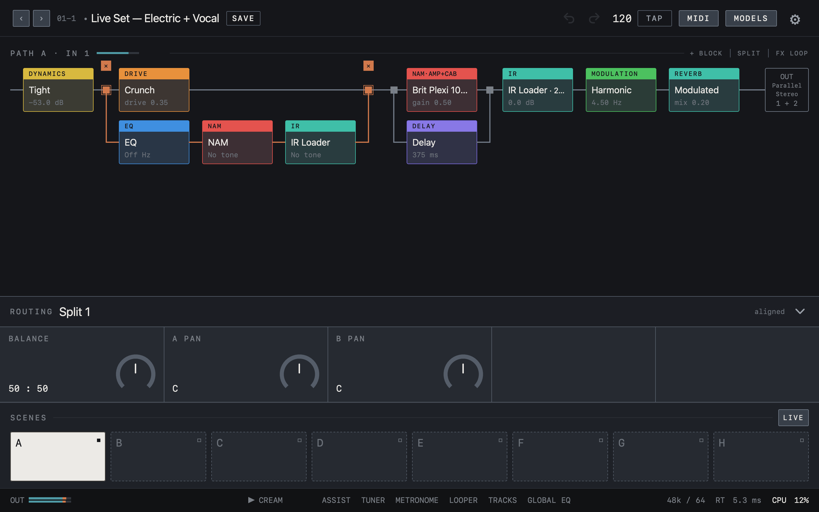
Task: Open the OUT Parallel Stereo block
Action: pos(787,90)
